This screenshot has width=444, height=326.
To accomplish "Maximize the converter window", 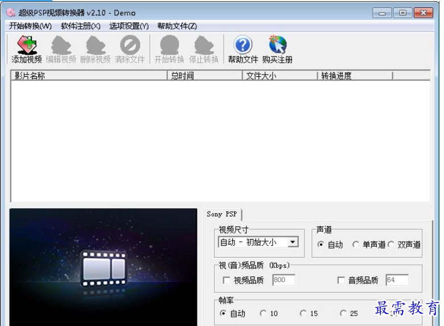I will 402,13.
